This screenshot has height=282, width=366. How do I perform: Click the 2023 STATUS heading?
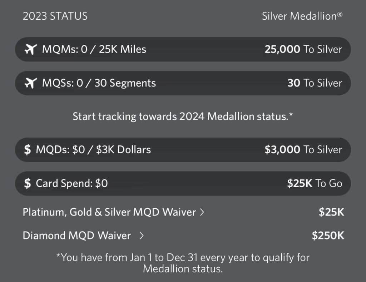click(55, 16)
